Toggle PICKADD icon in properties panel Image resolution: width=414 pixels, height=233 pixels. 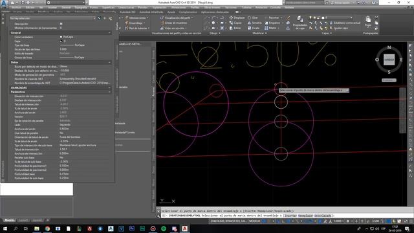click(x=99, y=18)
